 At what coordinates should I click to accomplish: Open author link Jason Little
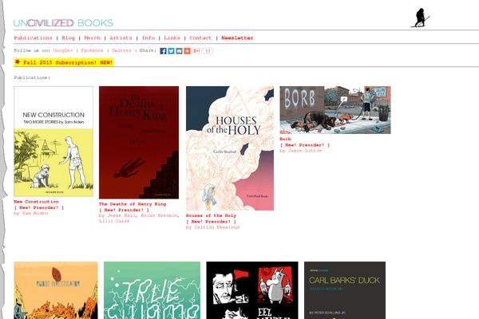[305, 151]
